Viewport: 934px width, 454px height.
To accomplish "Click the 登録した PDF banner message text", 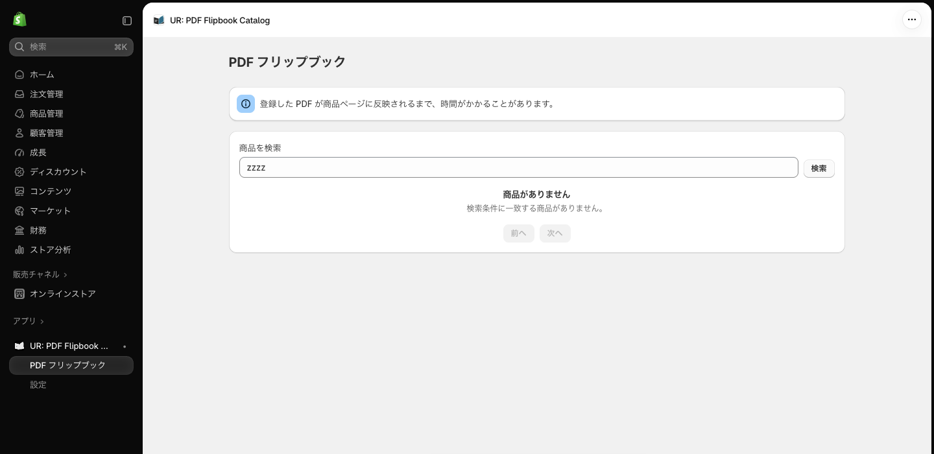I will click(x=409, y=104).
